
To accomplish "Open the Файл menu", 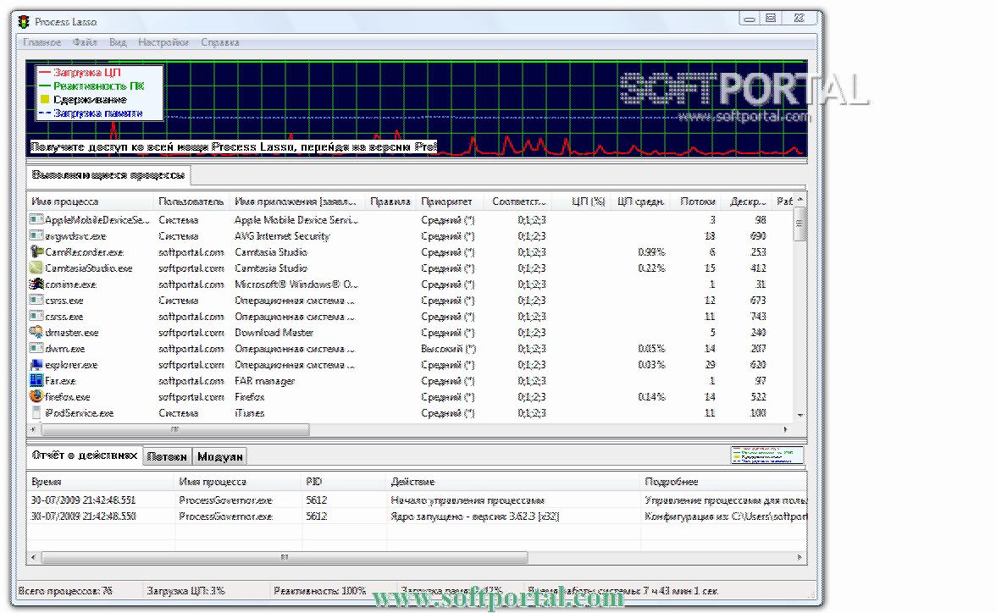I will click(x=85, y=42).
